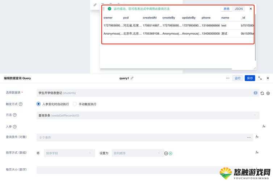Viewport: 273px width, 181px height.
Task: Expand the 排列顺序 dropdown
Action: click(138, 153)
